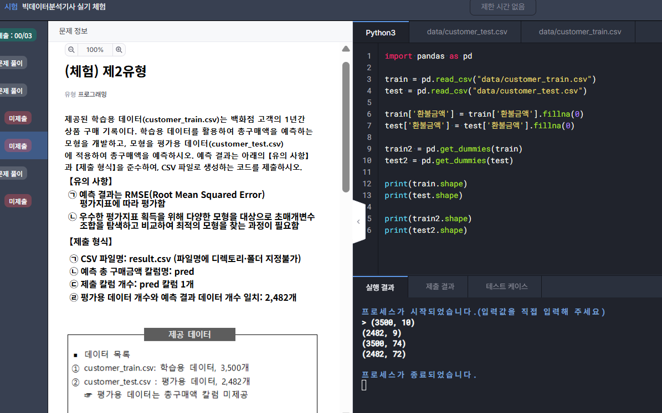The image size is (662, 413).
Task: Select the 실행 결과 output tab
Action: click(x=380, y=287)
